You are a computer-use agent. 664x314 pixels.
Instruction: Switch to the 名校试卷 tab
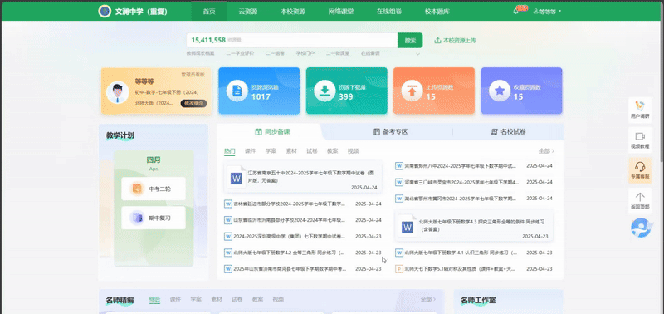click(x=508, y=132)
